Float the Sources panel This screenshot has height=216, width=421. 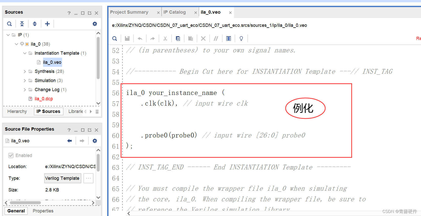[89, 13]
